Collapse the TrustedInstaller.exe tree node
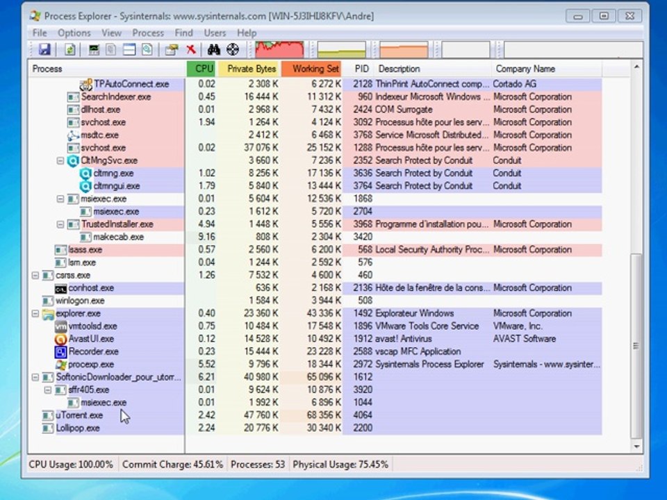667x500 pixels. 60,224
